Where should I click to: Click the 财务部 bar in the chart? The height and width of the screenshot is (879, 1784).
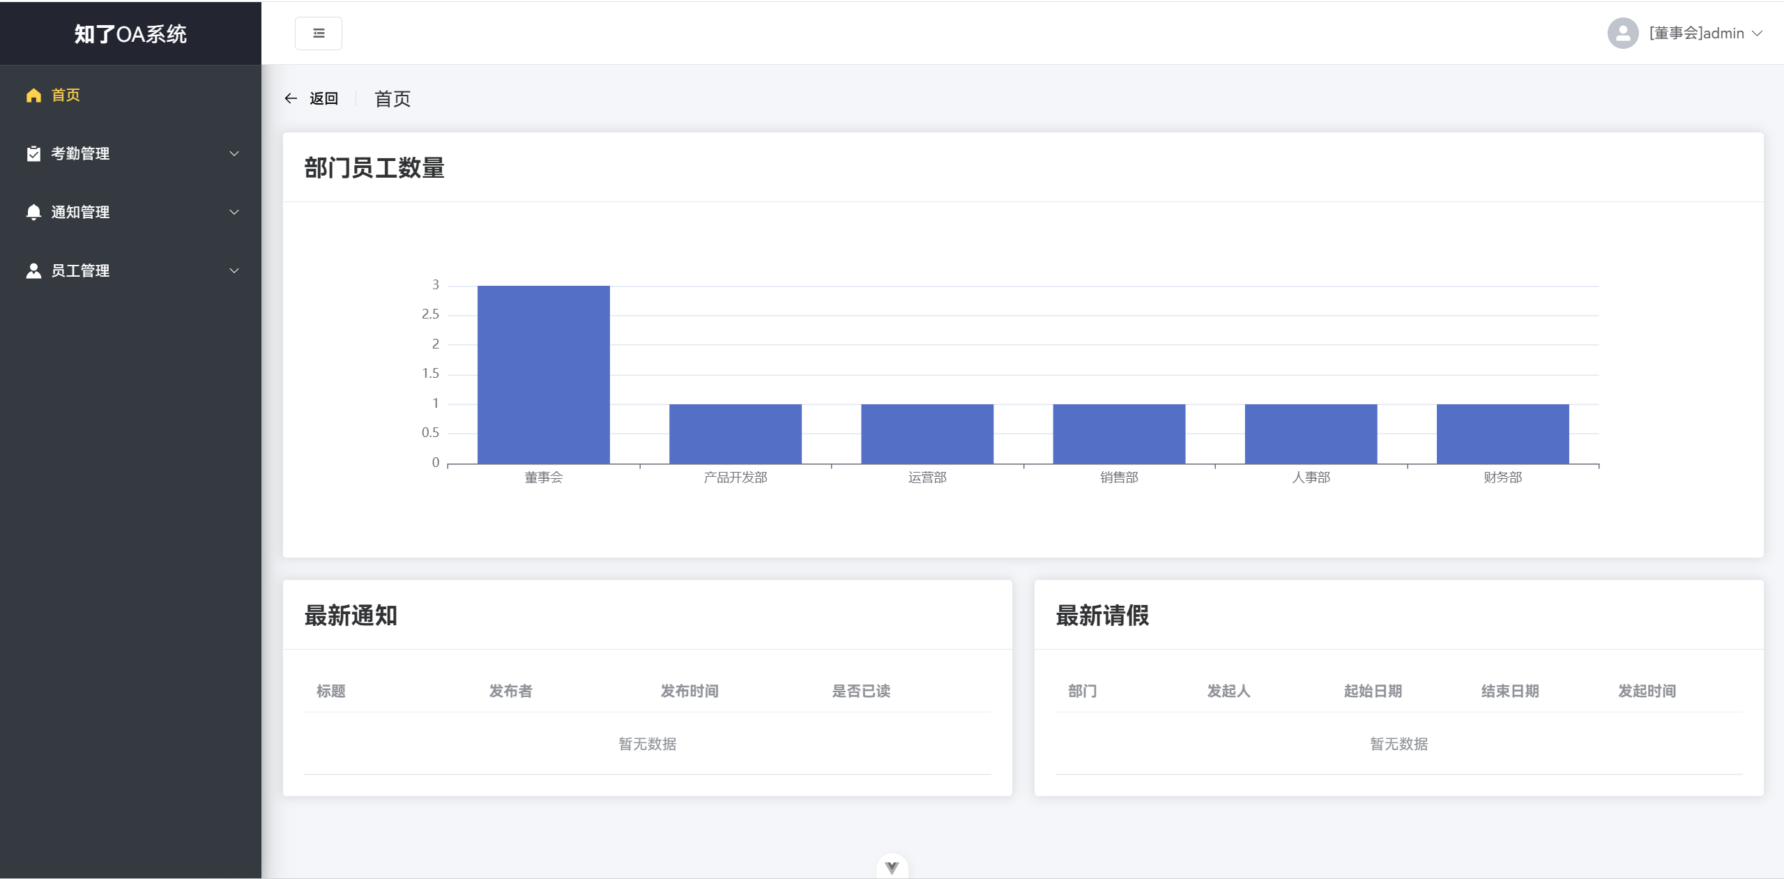tap(1502, 434)
